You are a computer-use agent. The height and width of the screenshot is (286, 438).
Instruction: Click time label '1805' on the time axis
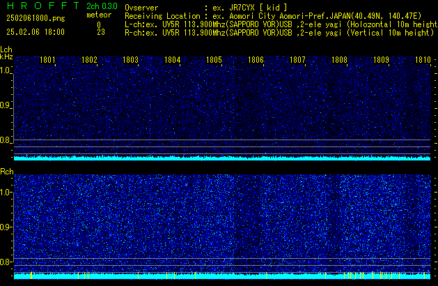[x=214, y=60]
